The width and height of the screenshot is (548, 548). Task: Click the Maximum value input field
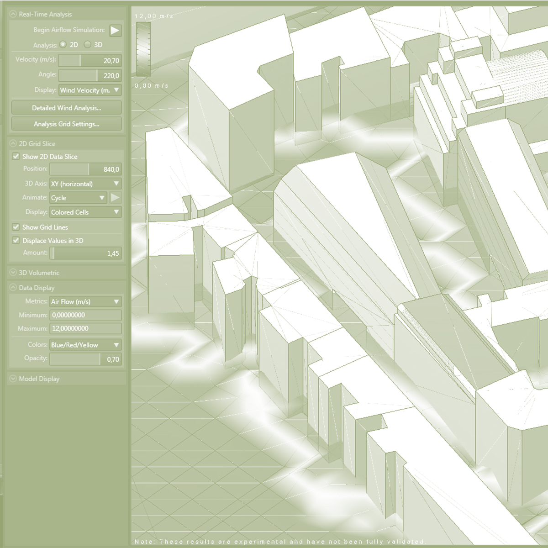pyautogui.click(x=85, y=328)
